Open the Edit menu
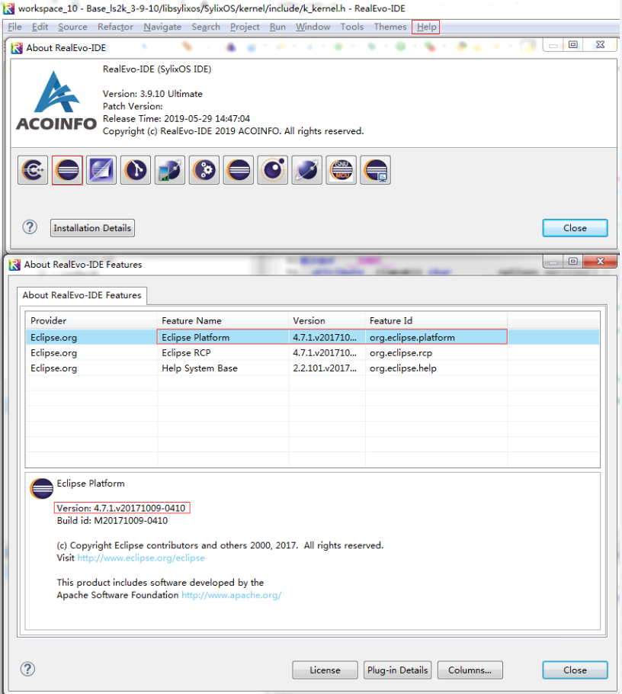Screen dimensions: 622x694 pyautogui.click(x=40, y=27)
